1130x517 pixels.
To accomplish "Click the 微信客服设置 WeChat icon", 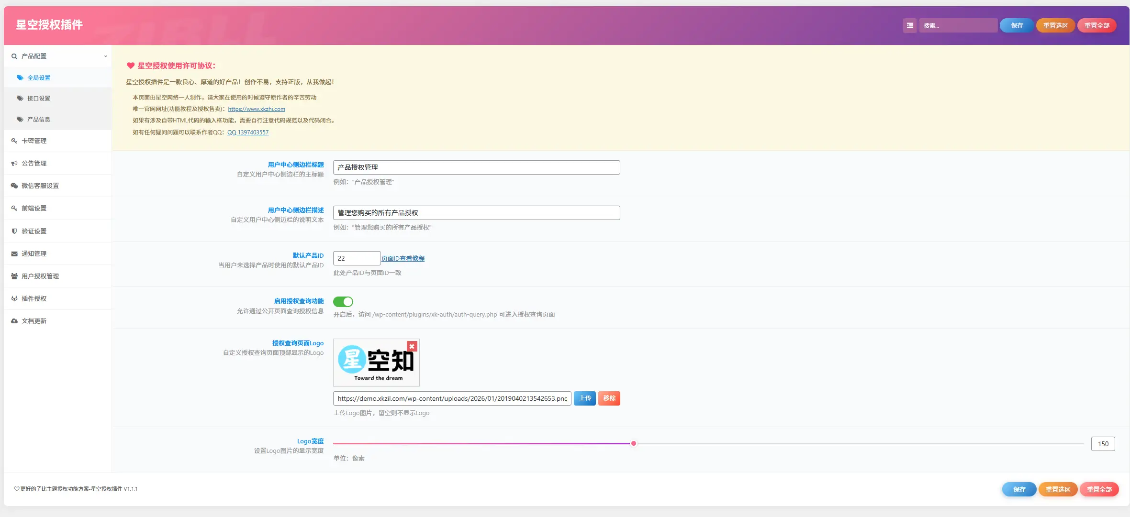I will click(x=14, y=186).
